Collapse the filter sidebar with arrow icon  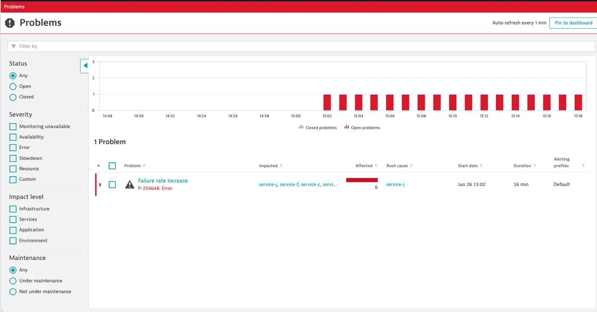coord(85,66)
